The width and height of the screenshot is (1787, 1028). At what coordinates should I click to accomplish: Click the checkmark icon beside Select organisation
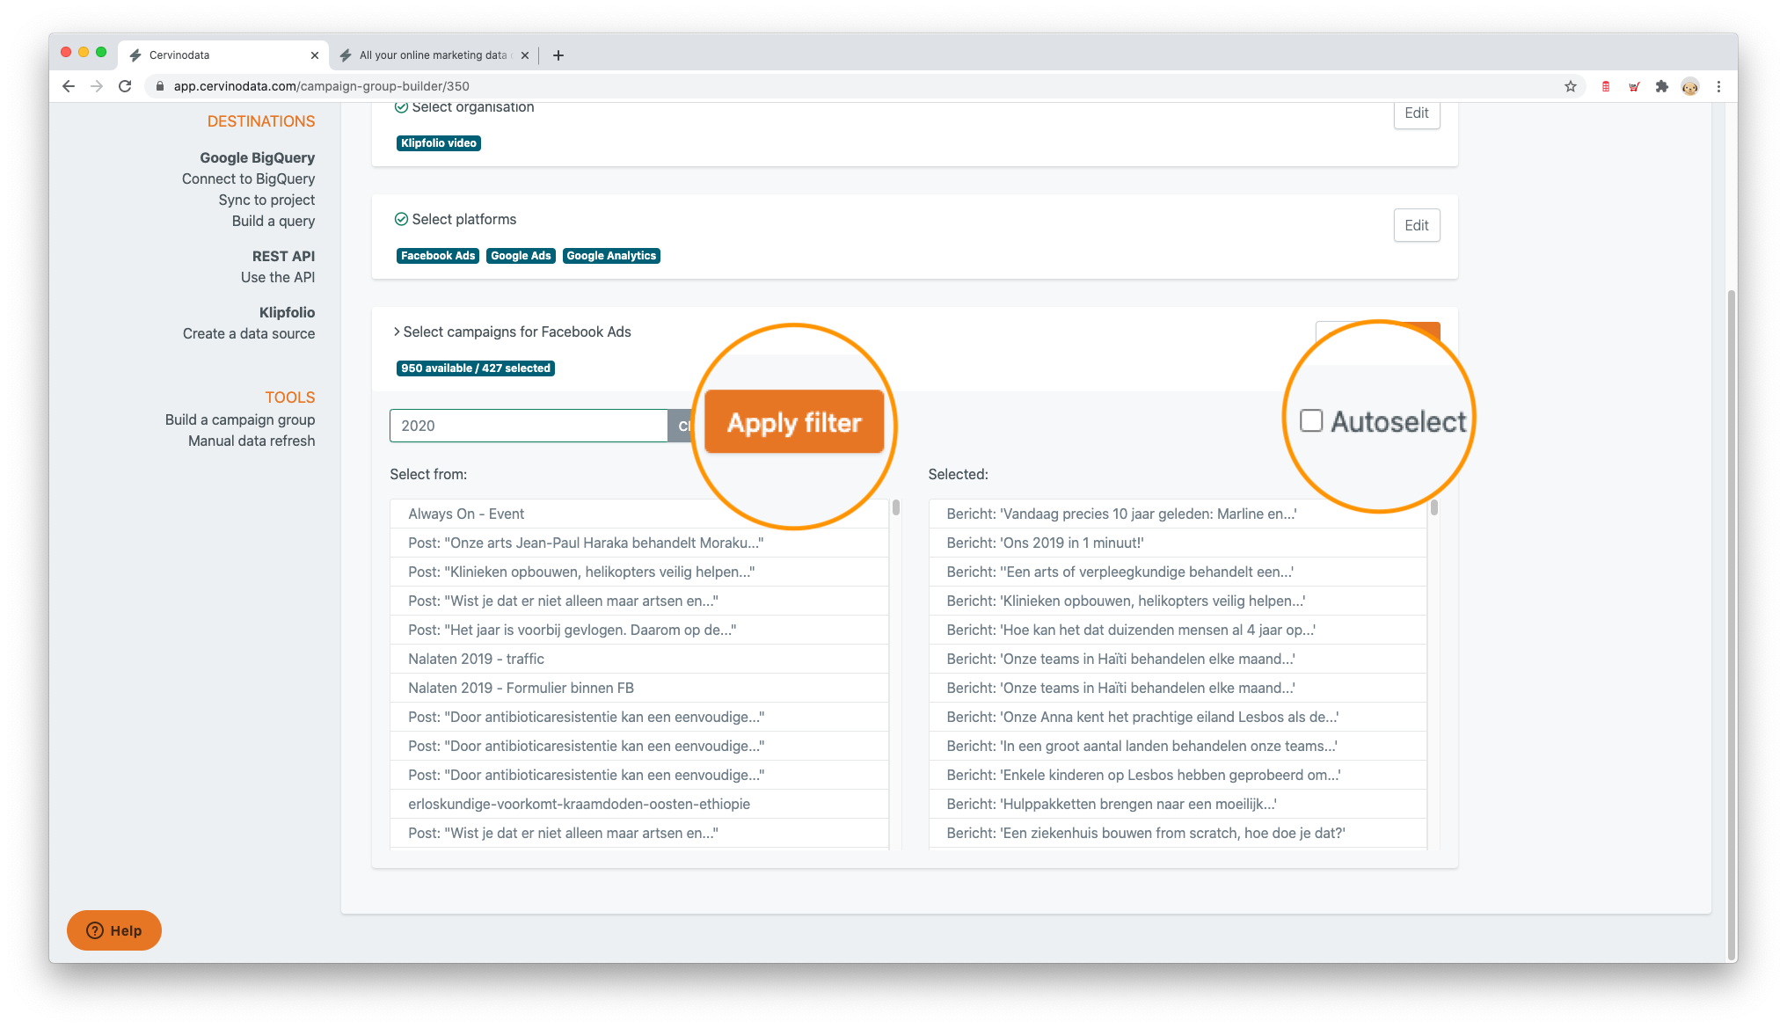pyautogui.click(x=402, y=106)
